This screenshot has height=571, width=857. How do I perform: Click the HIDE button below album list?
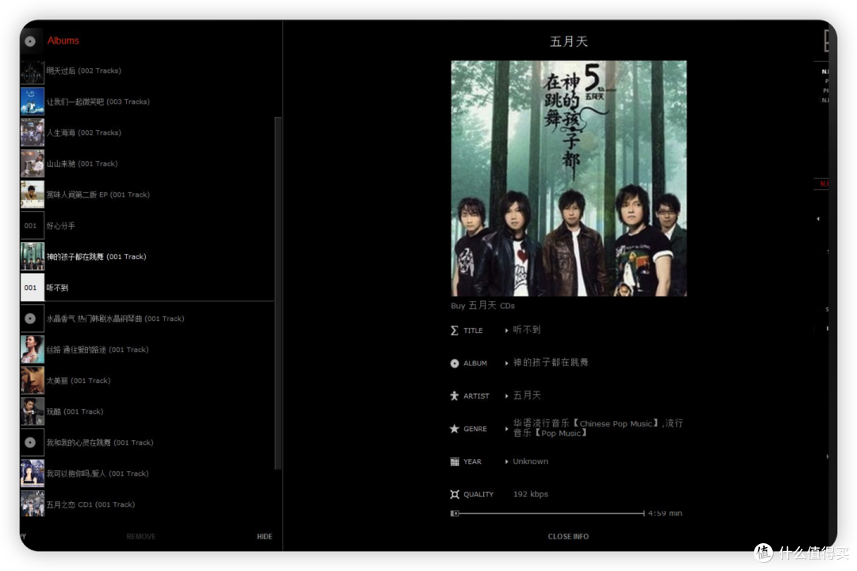click(x=264, y=537)
